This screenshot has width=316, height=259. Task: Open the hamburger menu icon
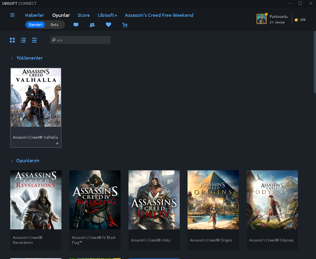click(12, 15)
